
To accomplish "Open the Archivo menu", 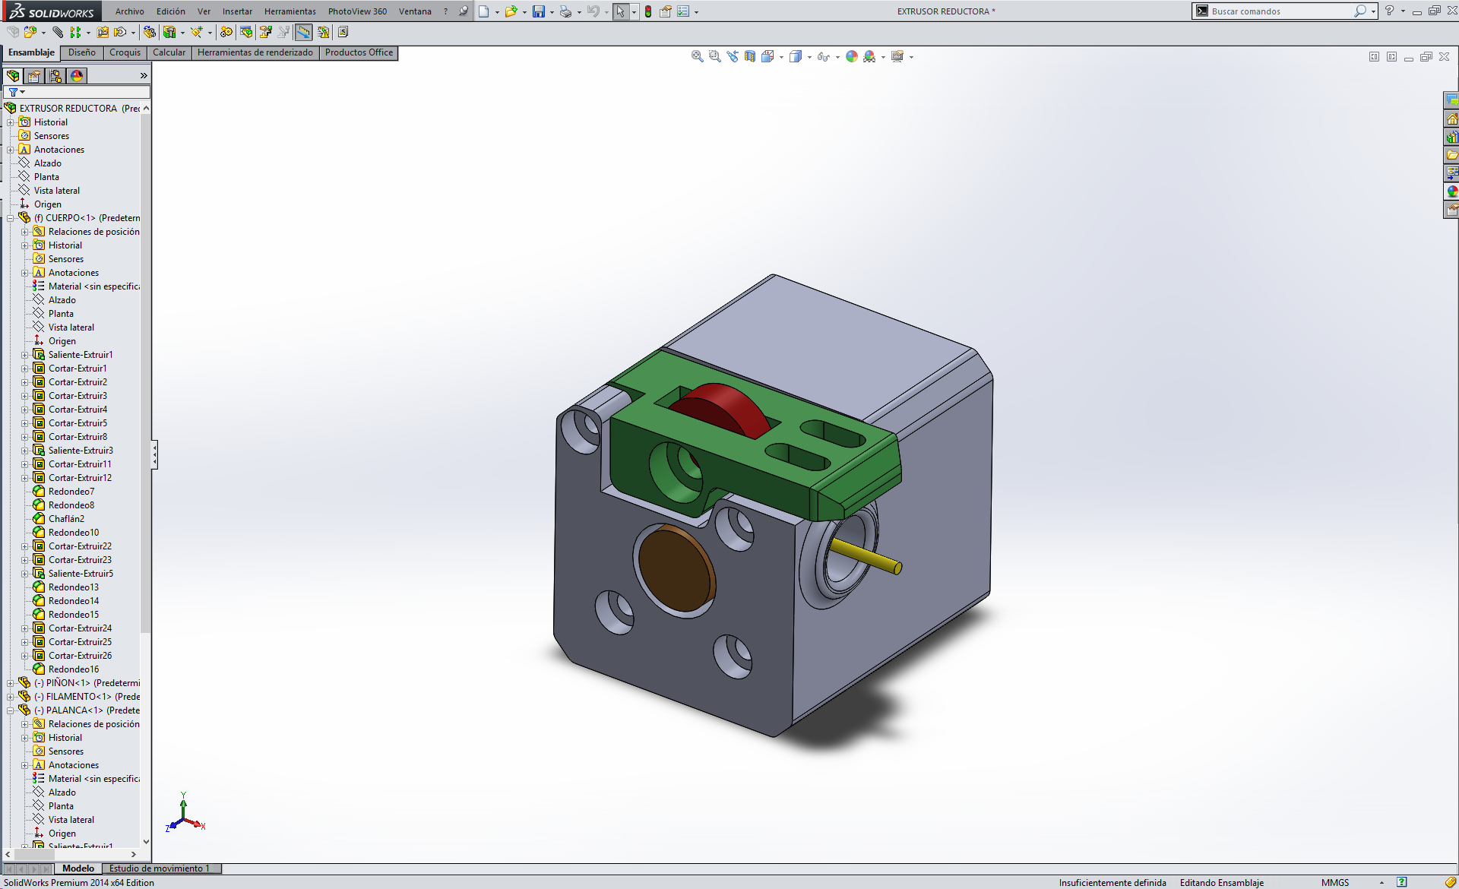I will (x=130, y=11).
